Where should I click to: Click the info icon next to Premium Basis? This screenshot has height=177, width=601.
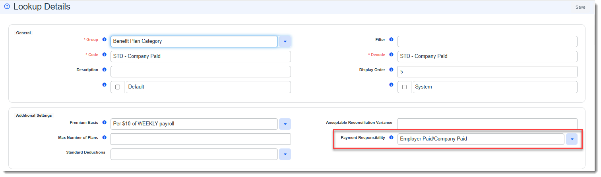[105, 123]
